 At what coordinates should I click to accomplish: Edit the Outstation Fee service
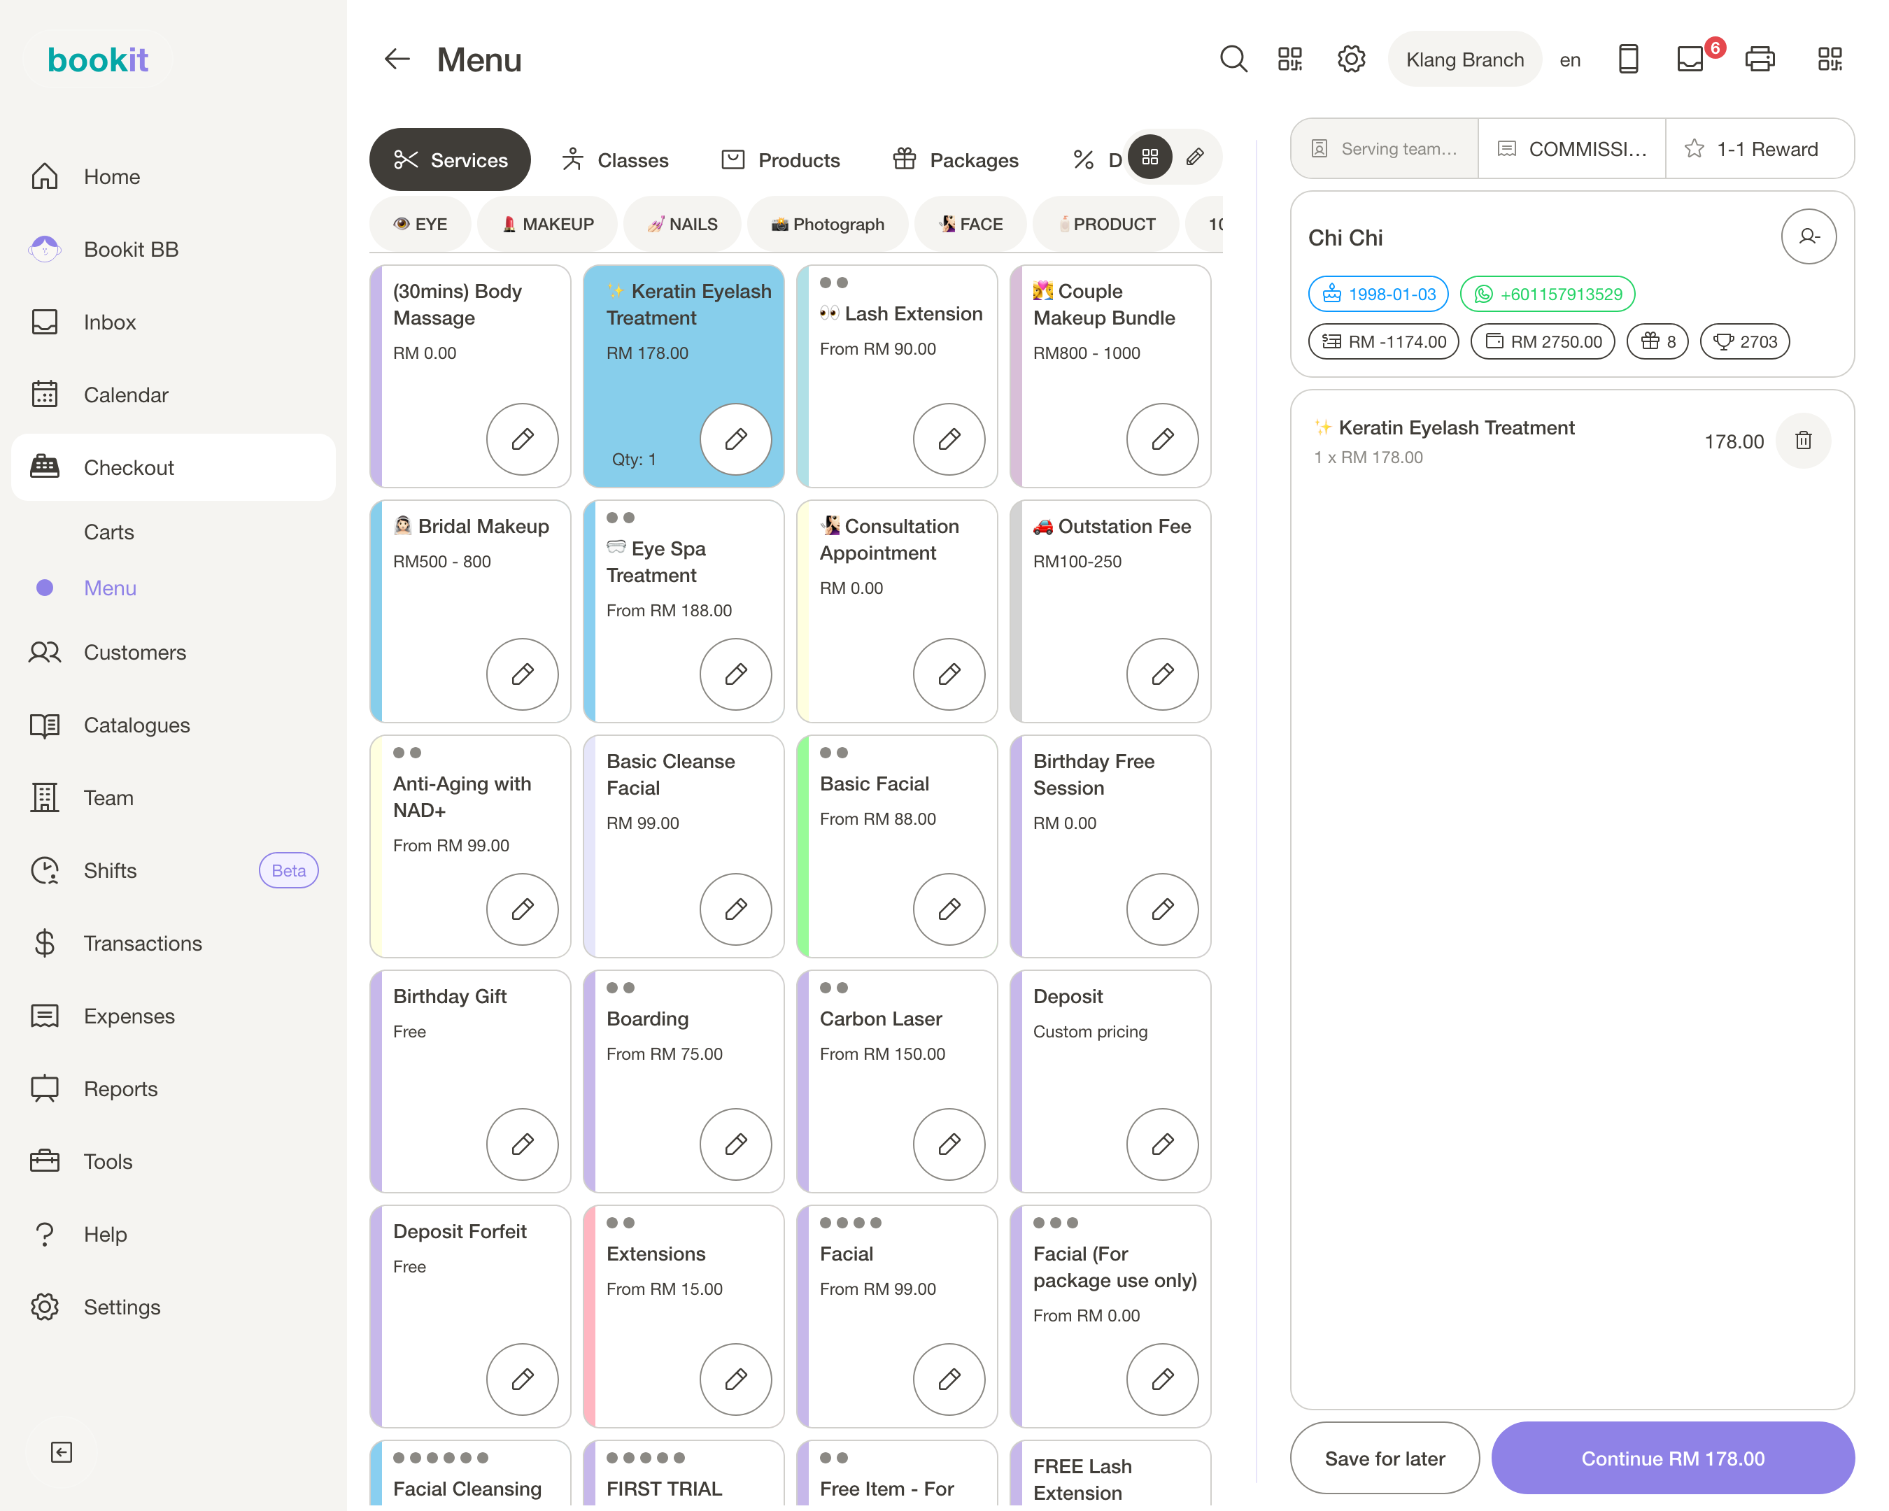tap(1163, 674)
